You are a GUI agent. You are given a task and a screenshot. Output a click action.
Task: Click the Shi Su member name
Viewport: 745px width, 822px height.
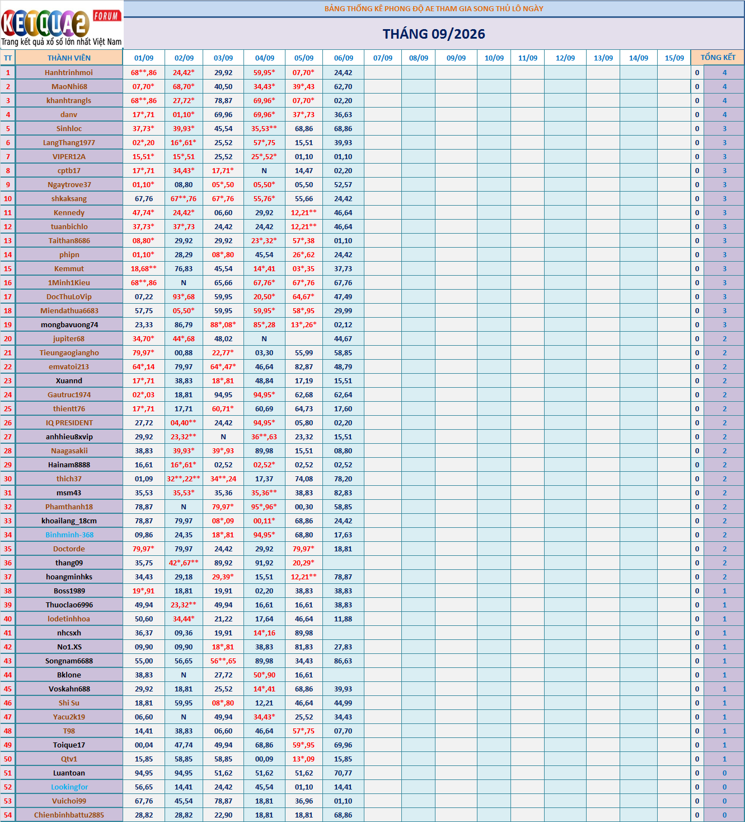pyautogui.click(x=69, y=703)
